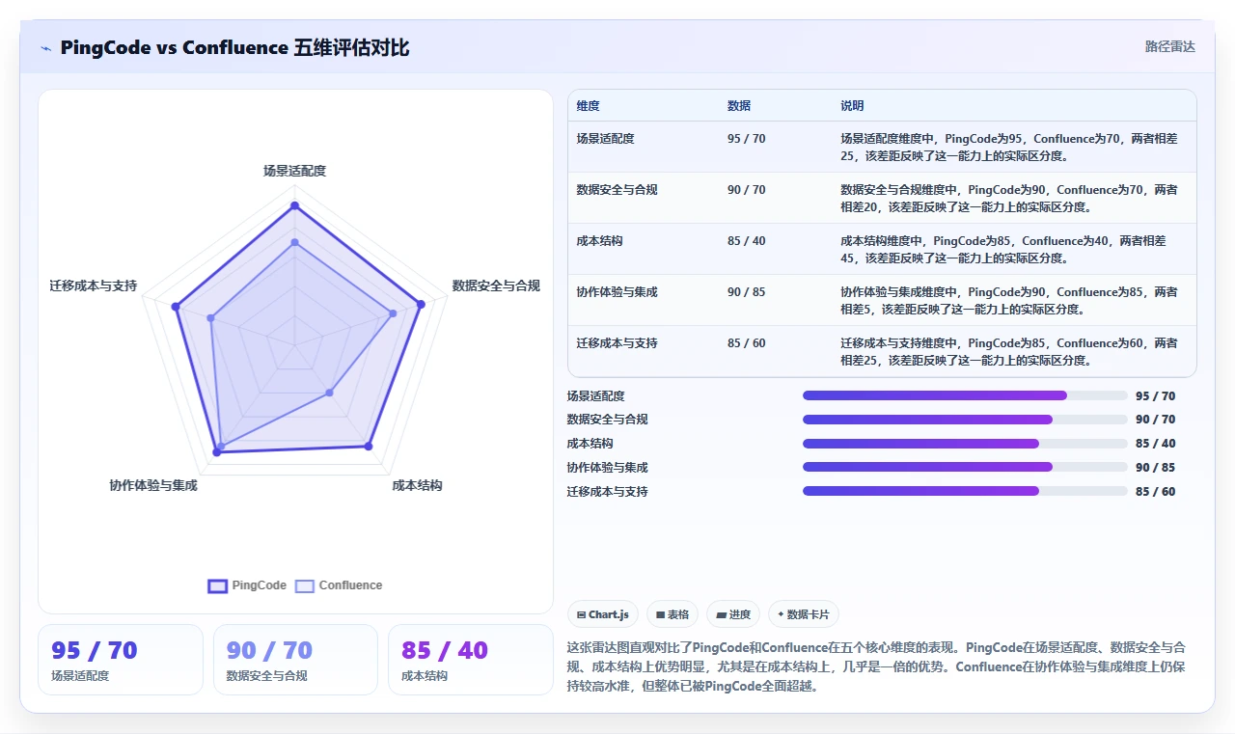Click the PingCode point on 成本结构 axis
Image resolution: width=1235 pixels, height=734 pixels.
pos(368,446)
